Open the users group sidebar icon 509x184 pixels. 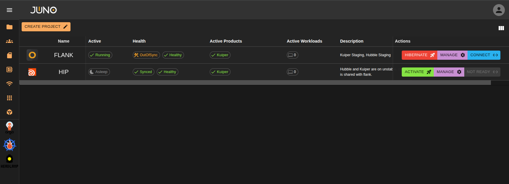point(9,41)
